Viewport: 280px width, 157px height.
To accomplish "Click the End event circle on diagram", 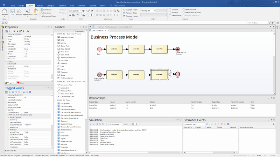I will coord(177,74).
